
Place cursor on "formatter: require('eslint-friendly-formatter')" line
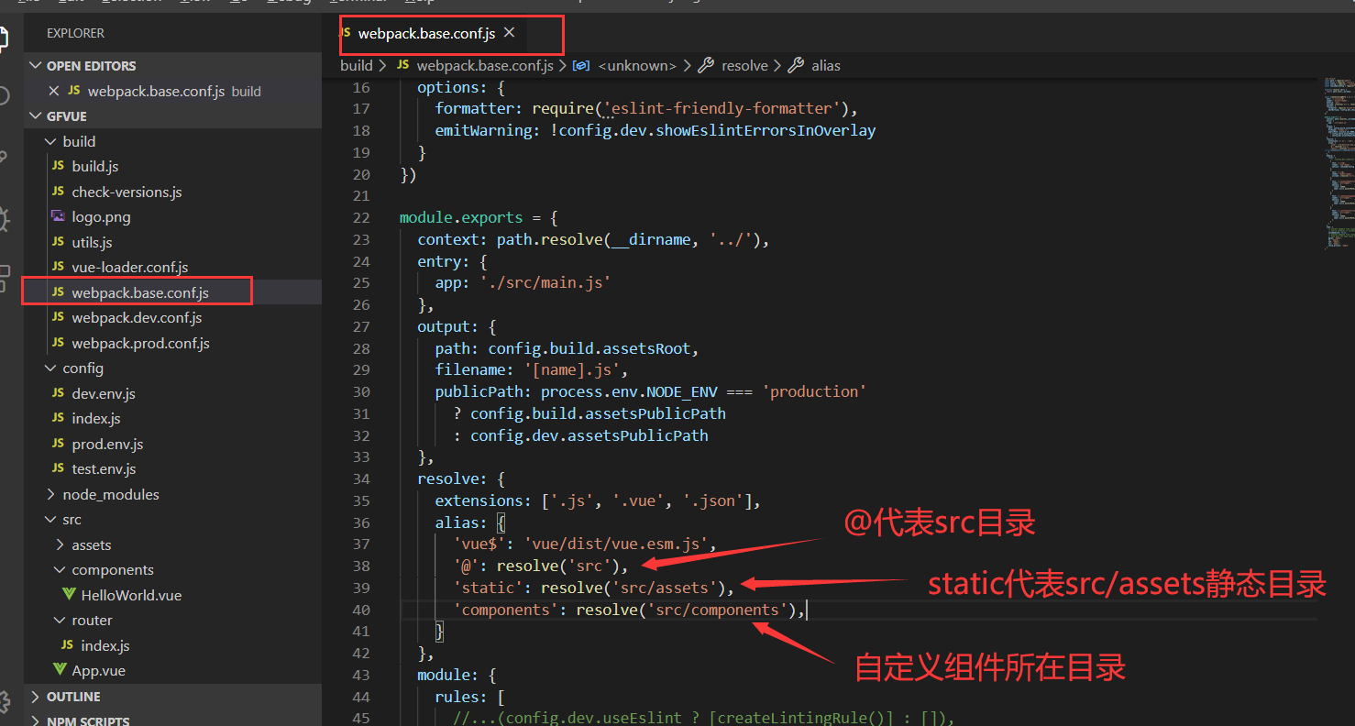646,108
